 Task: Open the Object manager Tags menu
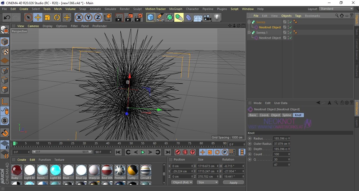298,16
